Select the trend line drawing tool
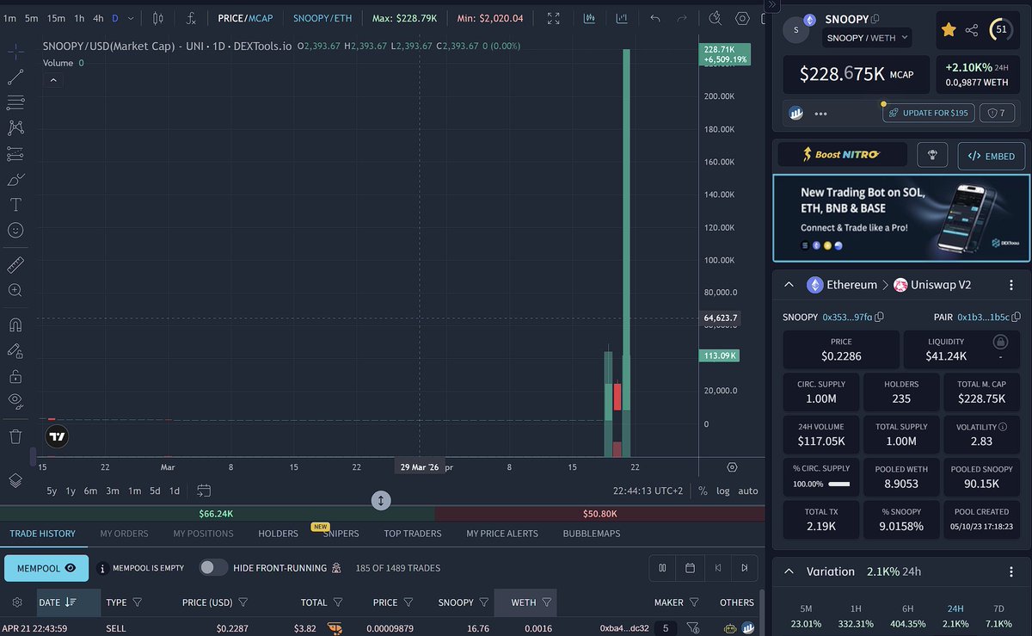1032x636 pixels. (15, 77)
